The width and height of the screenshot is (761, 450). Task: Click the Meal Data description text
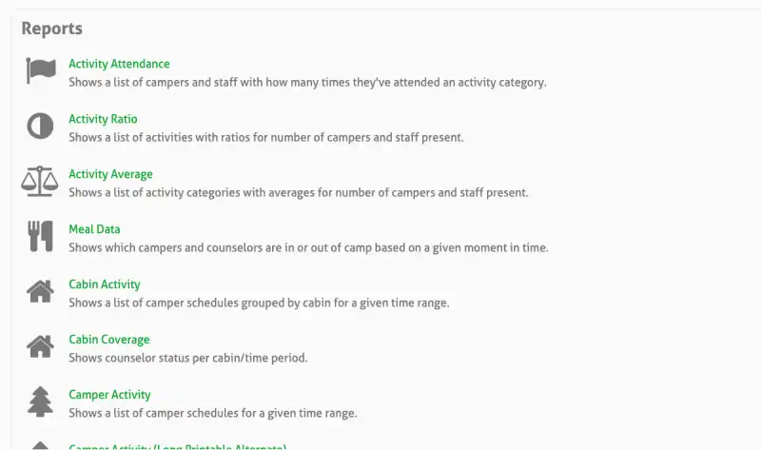[308, 247]
